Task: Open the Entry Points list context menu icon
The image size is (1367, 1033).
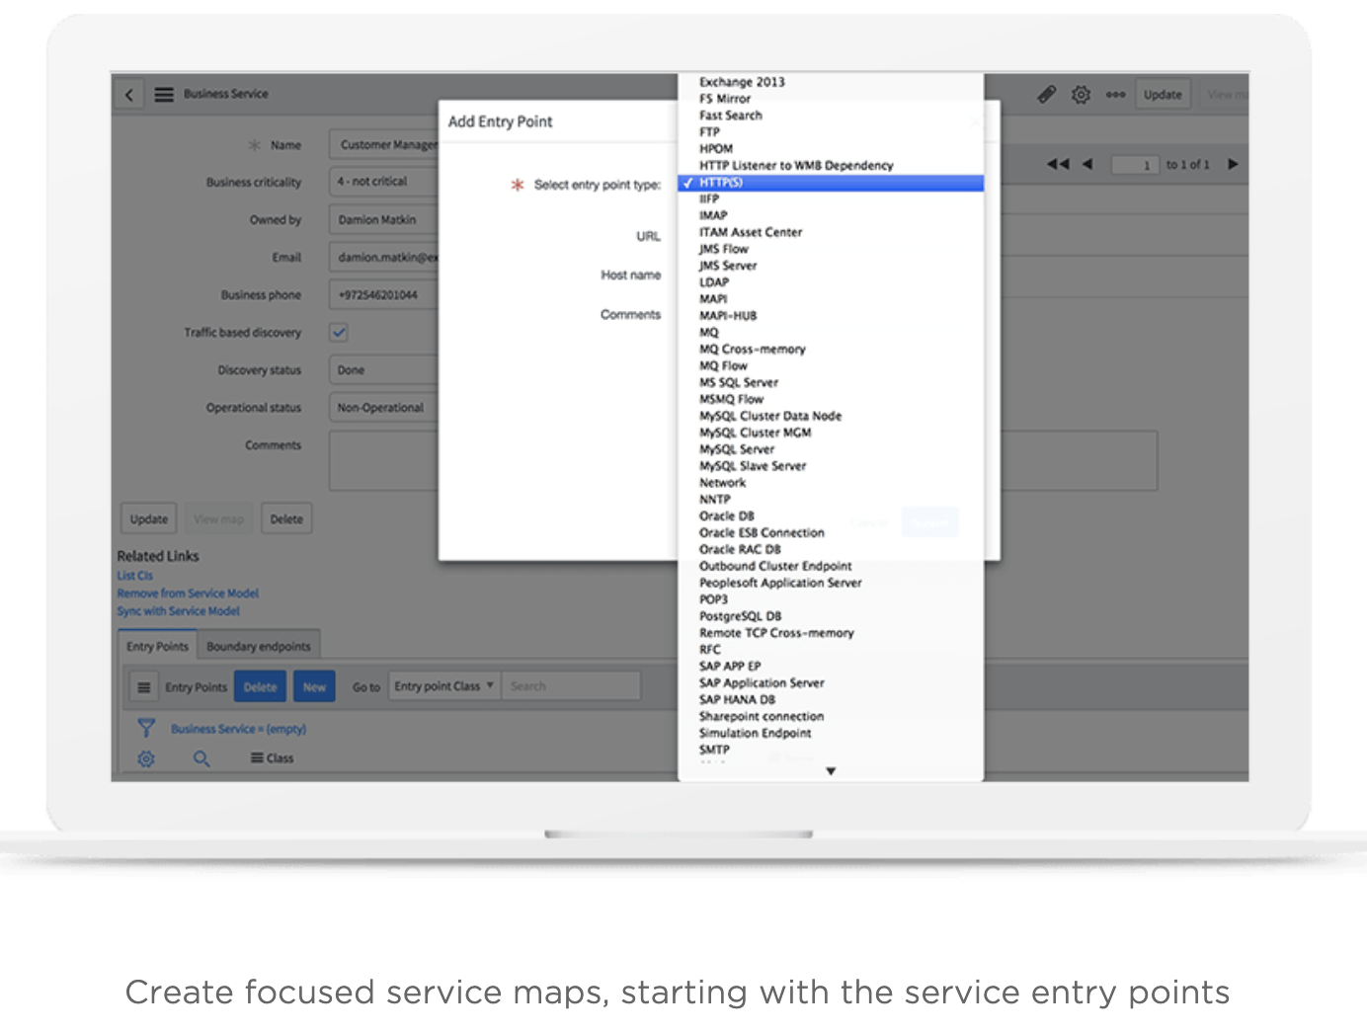Action: tap(143, 685)
